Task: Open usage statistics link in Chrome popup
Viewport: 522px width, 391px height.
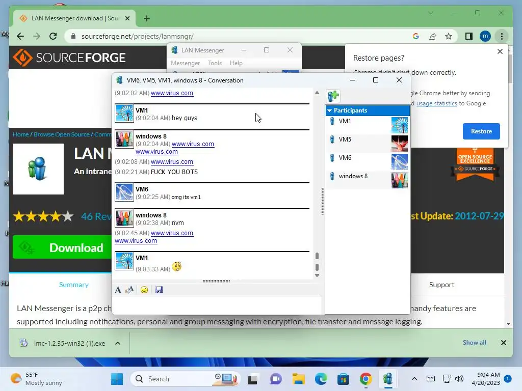Action: pyautogui.click(x=436, y=103)
